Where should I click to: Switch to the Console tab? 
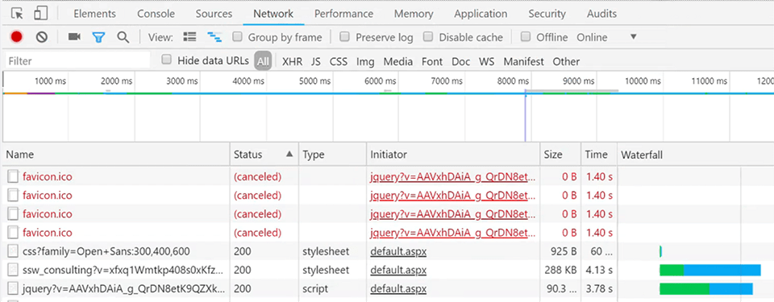[x=156, y=14]
